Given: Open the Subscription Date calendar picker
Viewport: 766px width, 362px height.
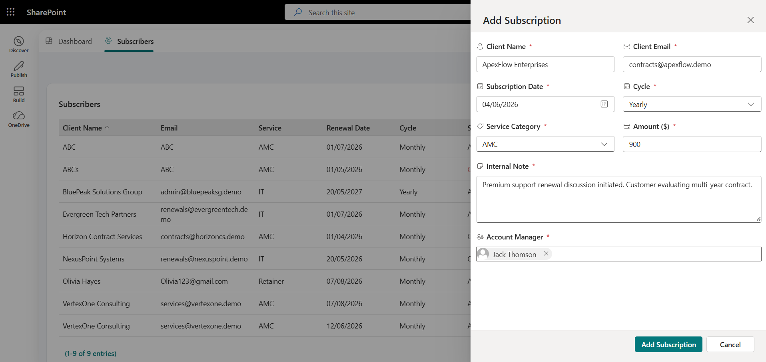Looking at the screenshot, I should 604,104.
